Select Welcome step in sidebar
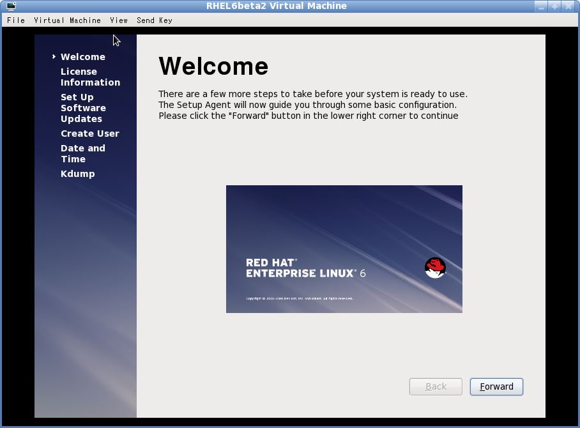The height and width of the screenshot is (428, 580). (x=83, y=57)
